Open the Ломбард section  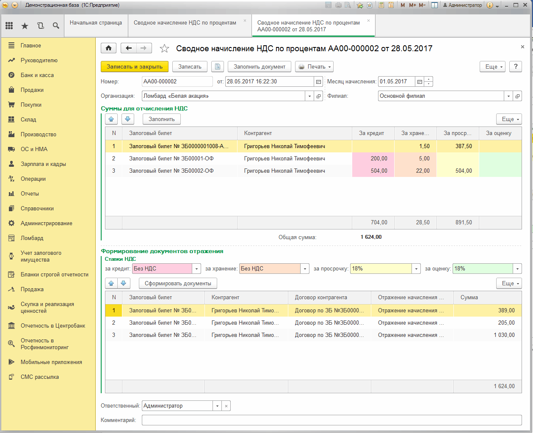(x=32, y=238)
